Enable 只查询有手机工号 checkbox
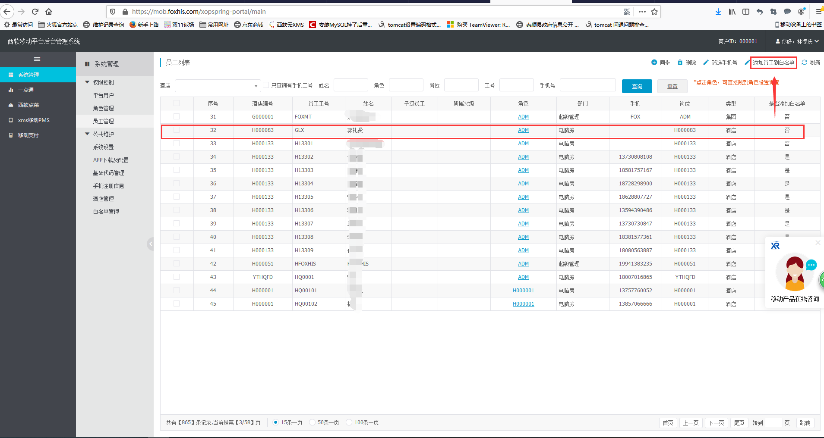 pyautogui.click(x=266, y=85)
